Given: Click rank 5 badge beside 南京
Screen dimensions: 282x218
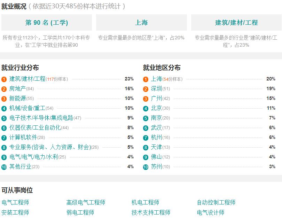Looking at the screenshot, I should 146,118.
